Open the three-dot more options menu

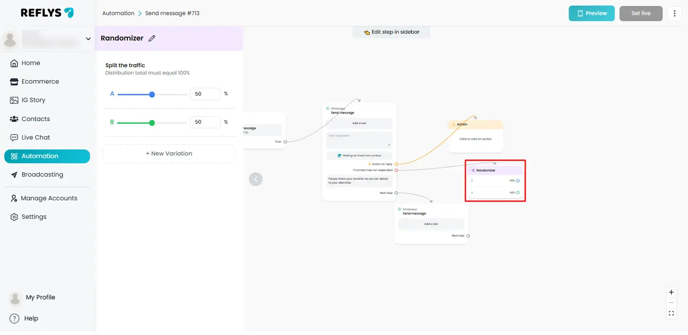click(x=674, y=13)
